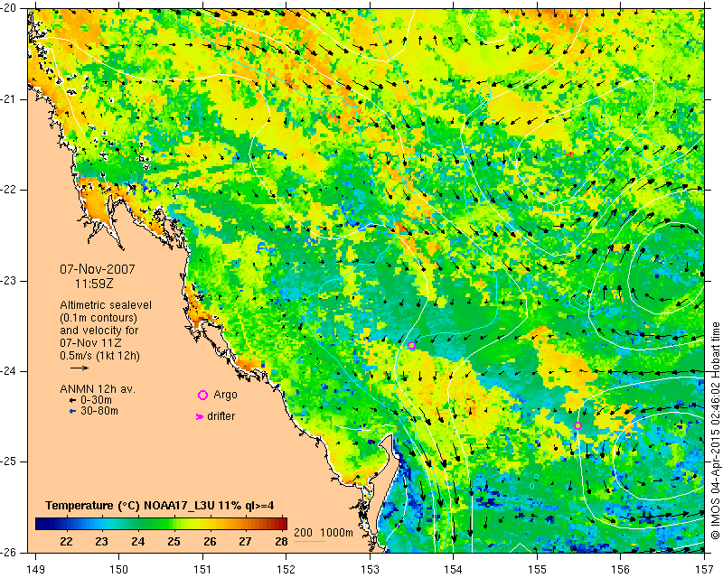Click the Argo float marker near 153.5°E, 23.7°S
This screenshot has height=578, width=723.
coord(411,345)
